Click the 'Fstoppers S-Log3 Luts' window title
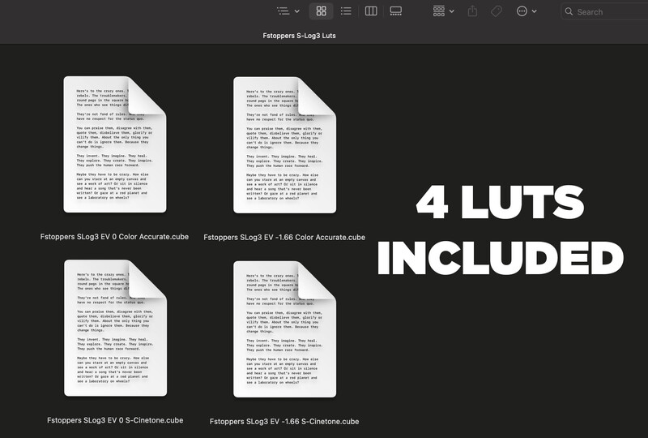Screen dimensions: 648x438 [x=299, y=36]
